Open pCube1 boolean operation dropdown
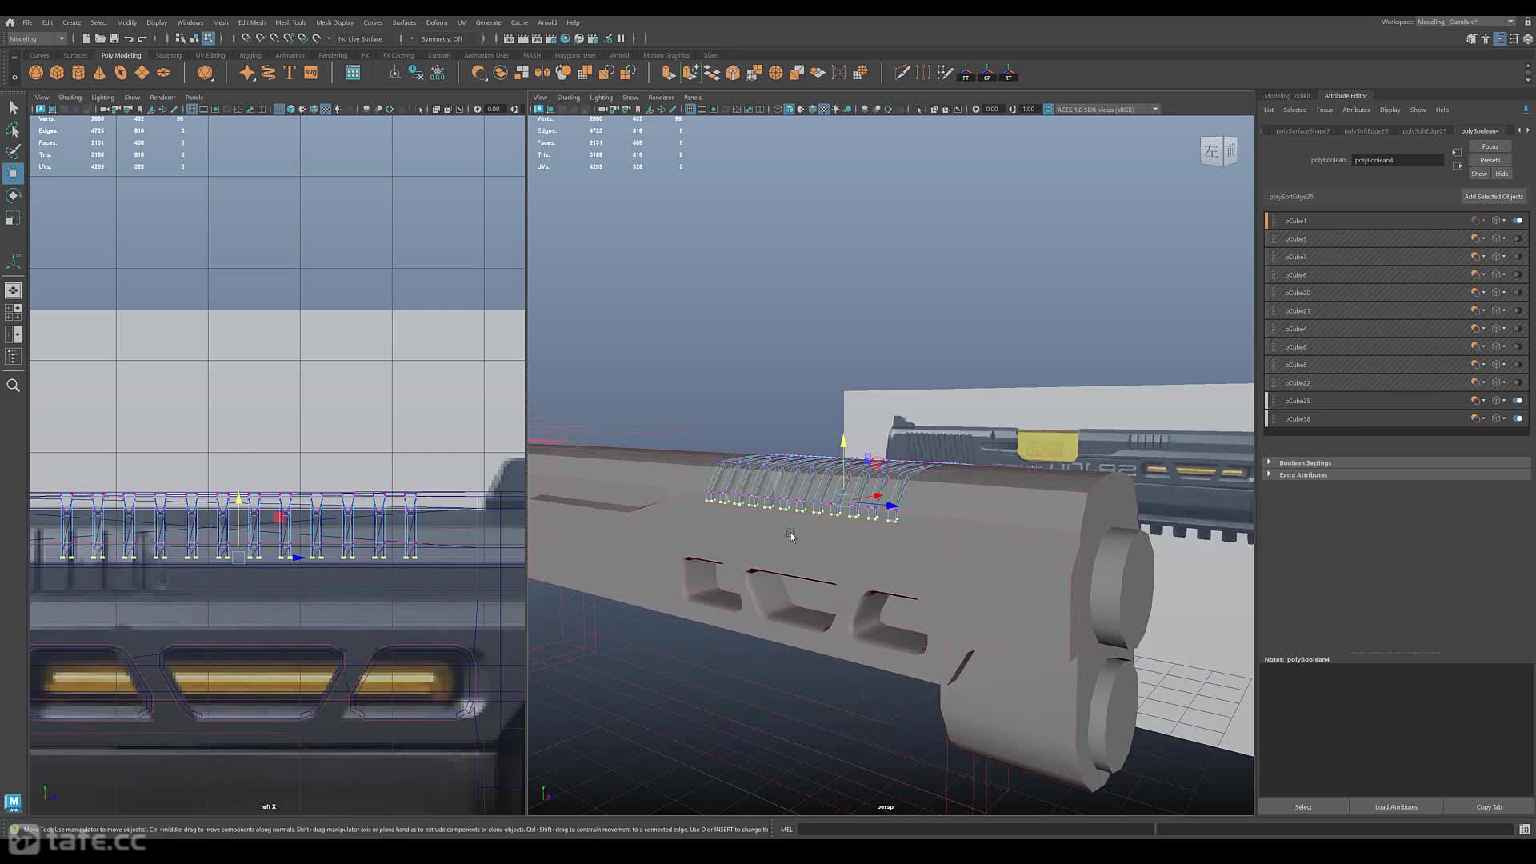Viewport: 1536px width, 864px height. click(1478, 221)
